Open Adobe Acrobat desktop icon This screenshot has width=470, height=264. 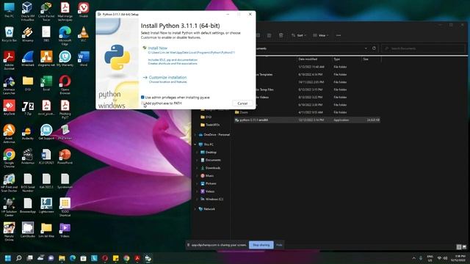(x=9, y=60)
